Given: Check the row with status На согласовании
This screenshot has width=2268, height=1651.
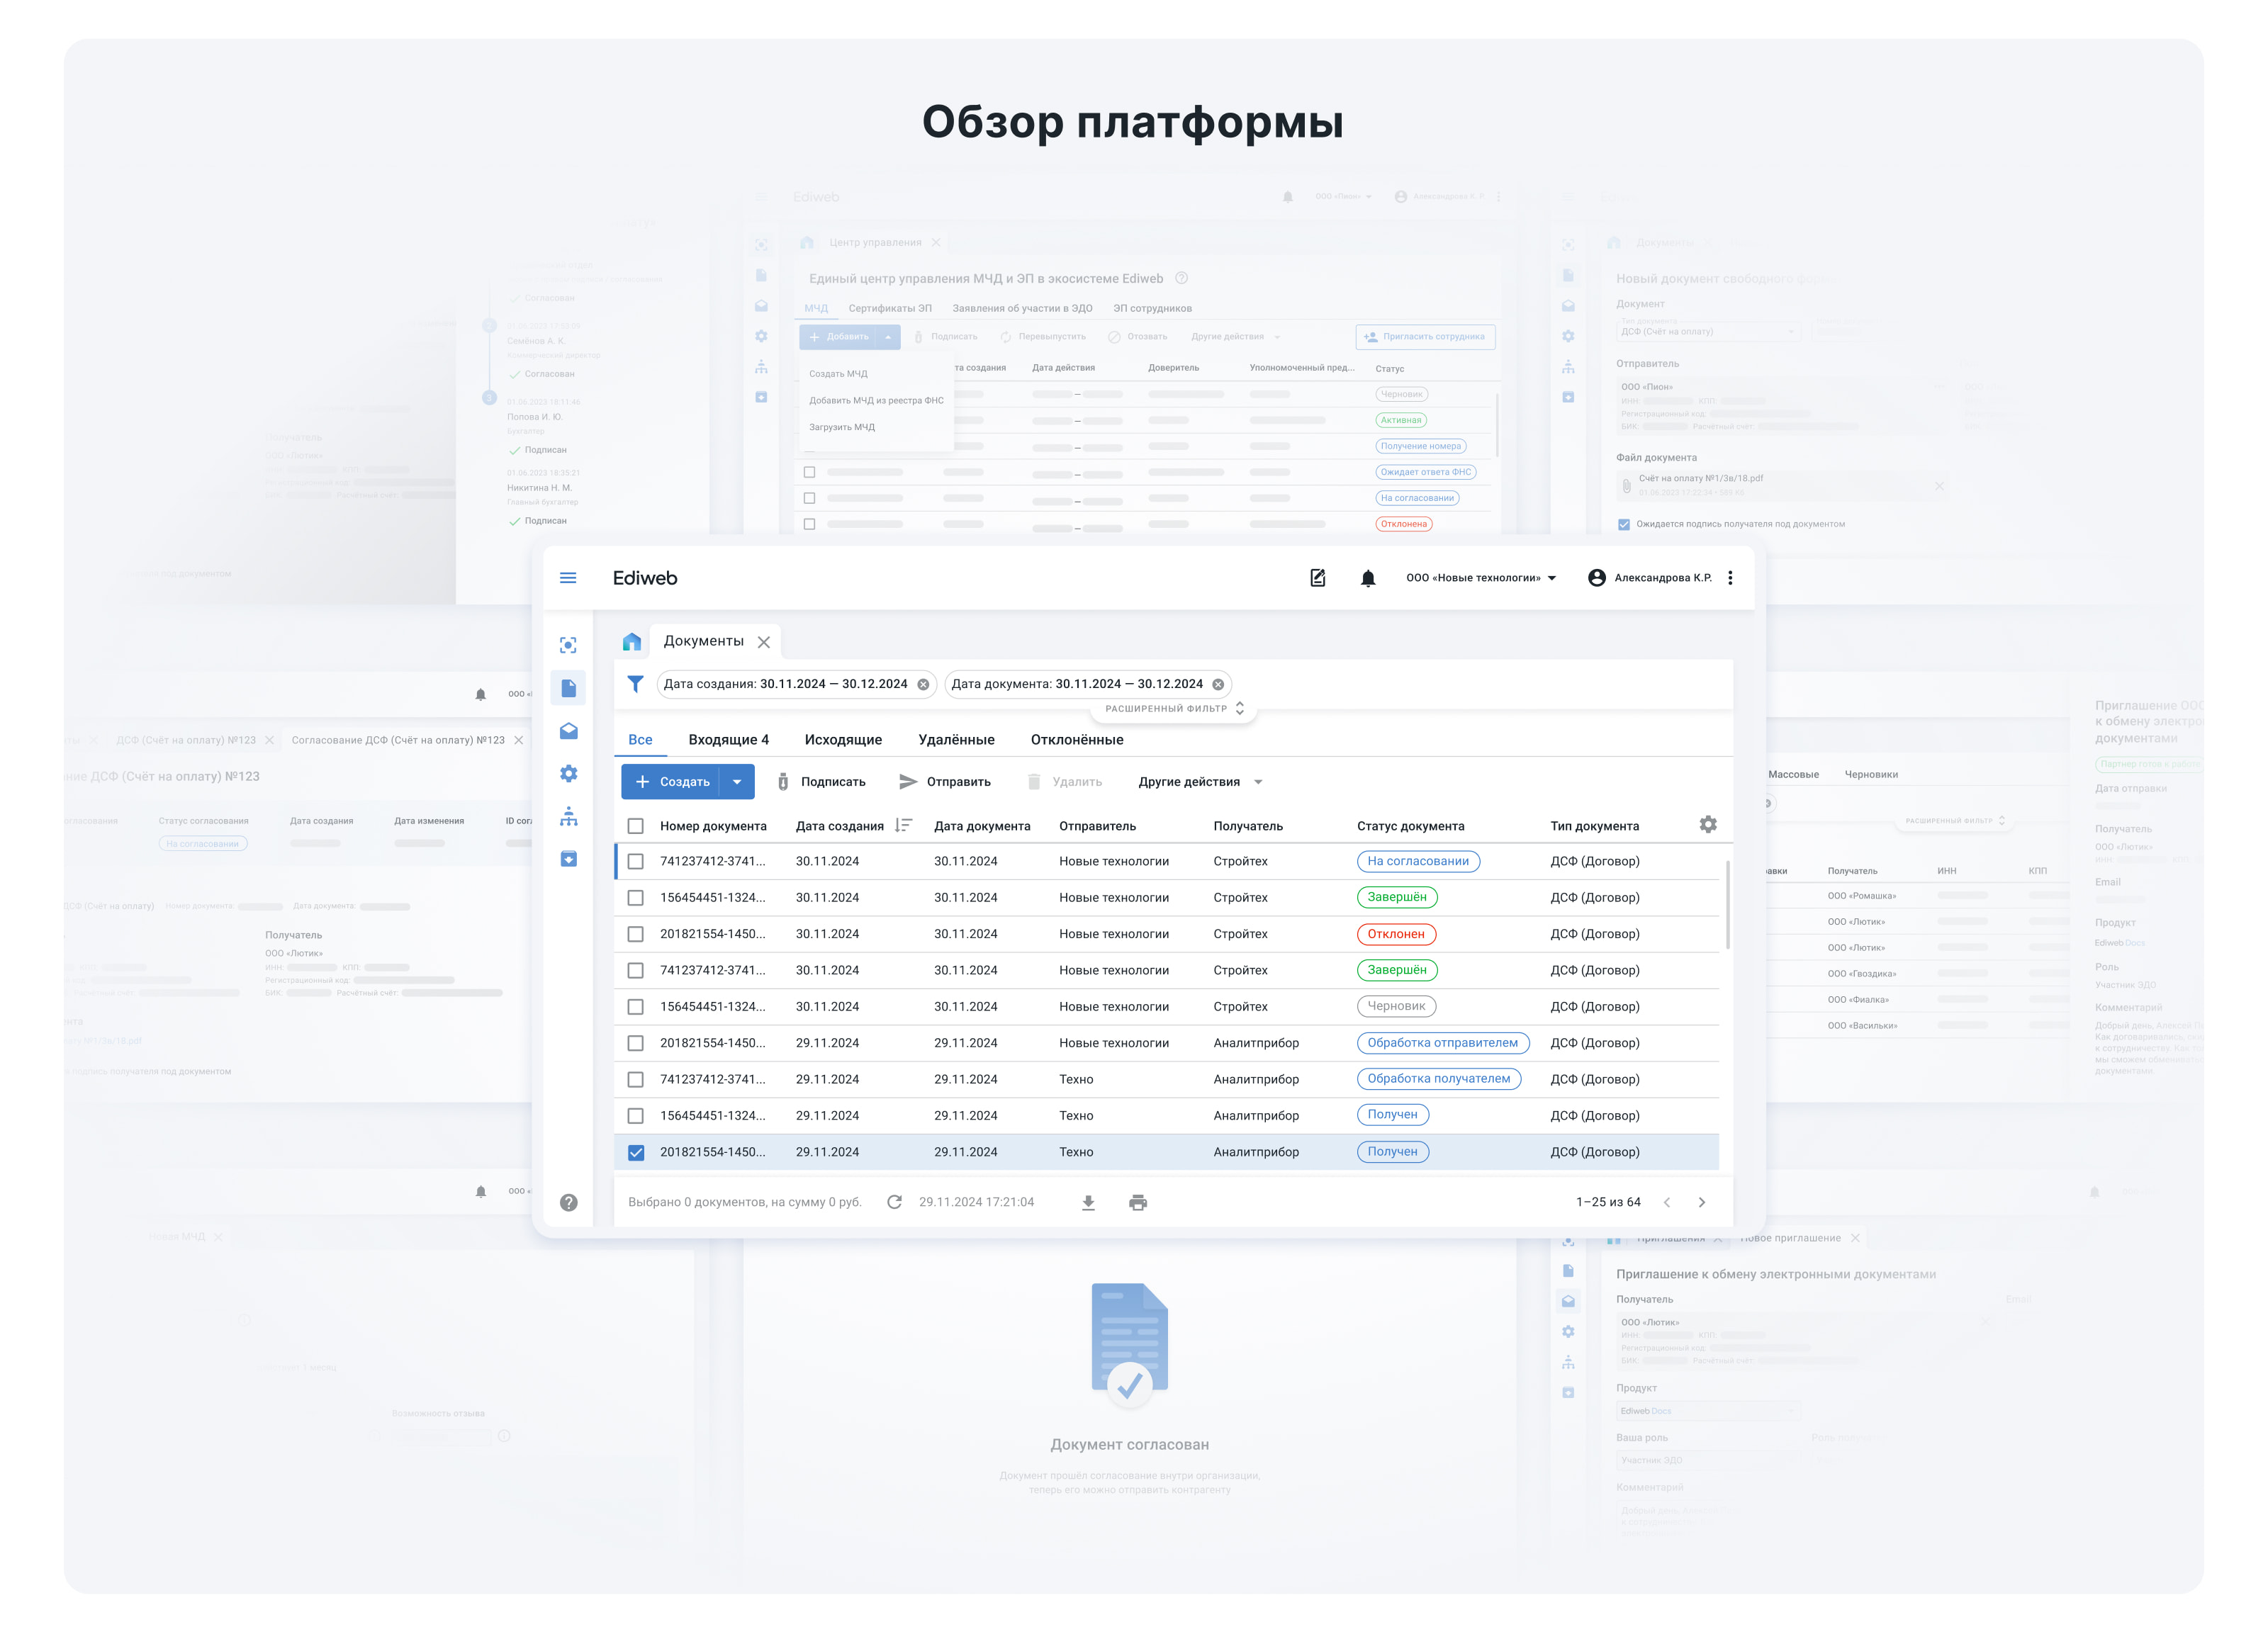Looking at the screenshot, I should point(635,861).
